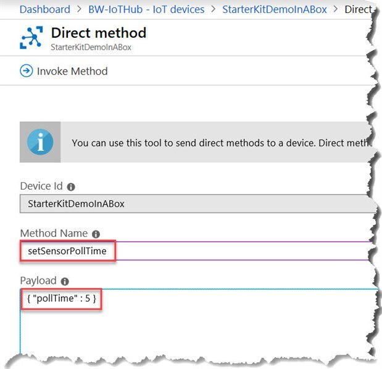Click the Invoke Method arrow icon

coord(26,71)
